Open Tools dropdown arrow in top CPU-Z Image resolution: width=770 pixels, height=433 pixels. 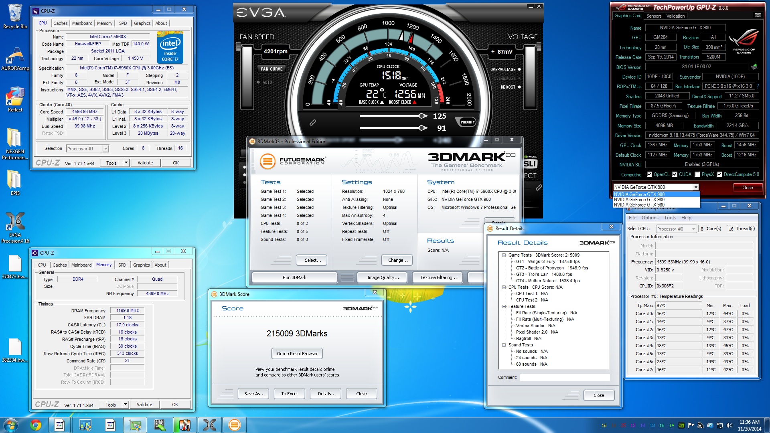[126, 163]
